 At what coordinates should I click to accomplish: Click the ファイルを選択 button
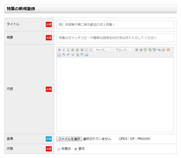click(69, 139)
